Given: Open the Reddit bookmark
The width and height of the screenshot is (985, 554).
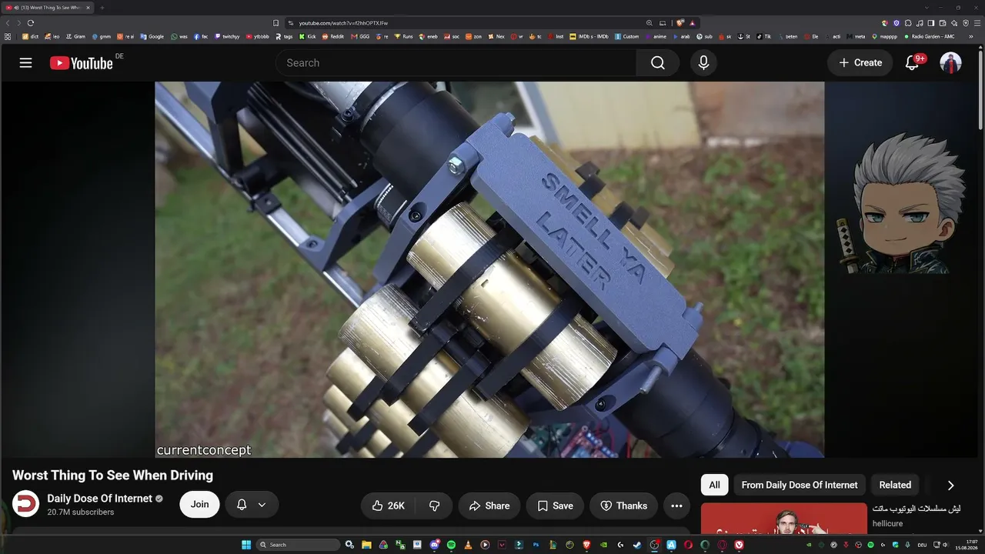Looking at the screenshot, I should [x=334, y=36].
